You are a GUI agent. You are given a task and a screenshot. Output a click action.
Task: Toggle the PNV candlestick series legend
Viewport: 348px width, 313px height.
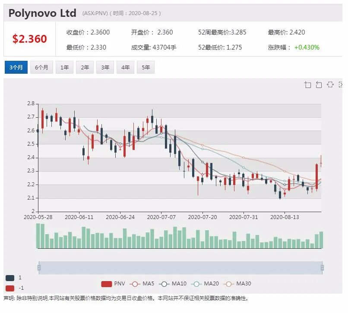[113, 284]
